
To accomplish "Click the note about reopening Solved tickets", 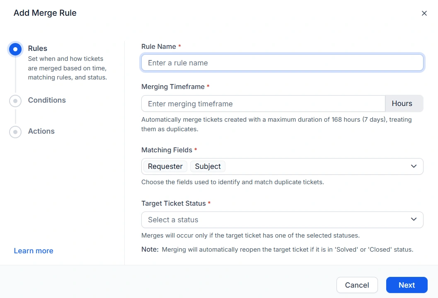I will (x=277, y=250).
